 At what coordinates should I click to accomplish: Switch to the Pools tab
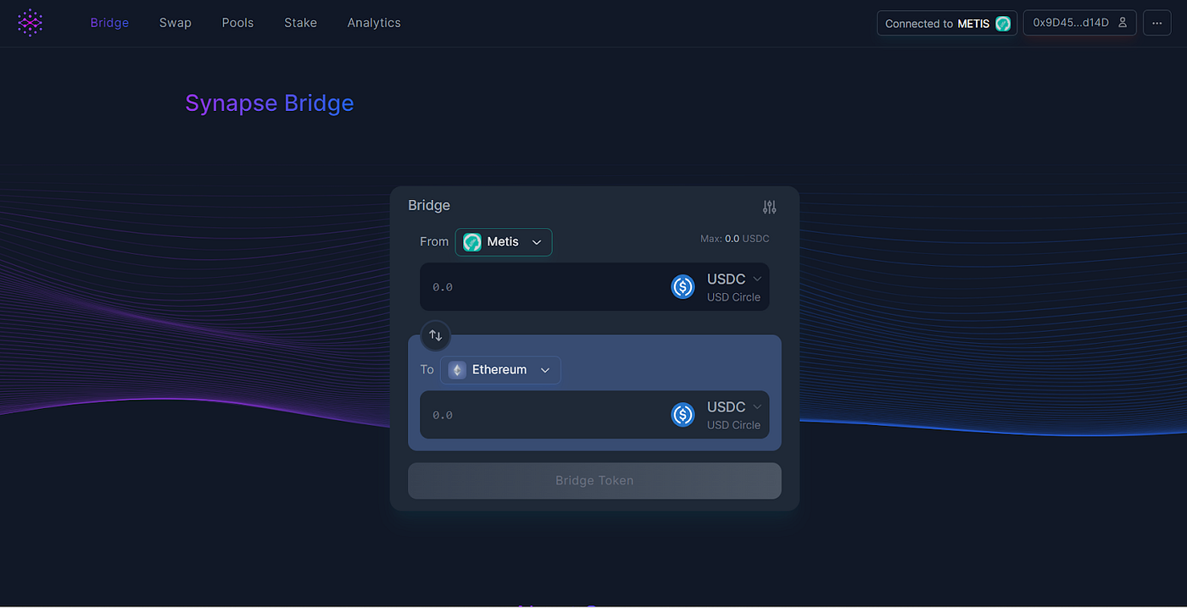(237, 23)
